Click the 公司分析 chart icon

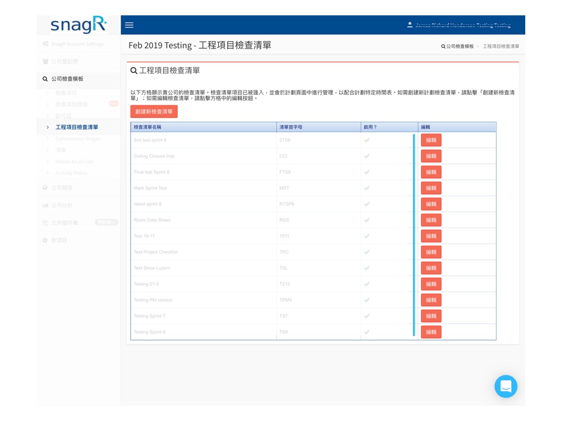coord(45,205)
